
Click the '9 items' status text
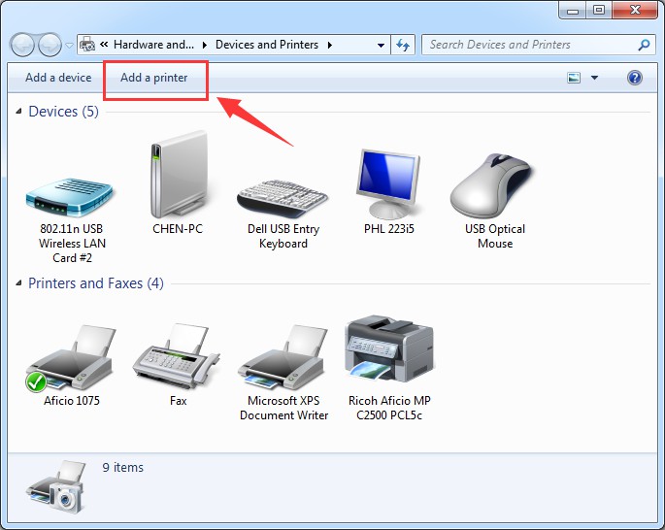(x=123, y=467)
